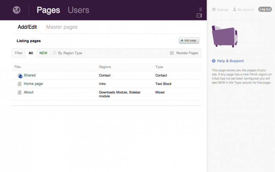Open Help & Support link
Viewport: 275px width, 172px height.
[x=230, y=61]
